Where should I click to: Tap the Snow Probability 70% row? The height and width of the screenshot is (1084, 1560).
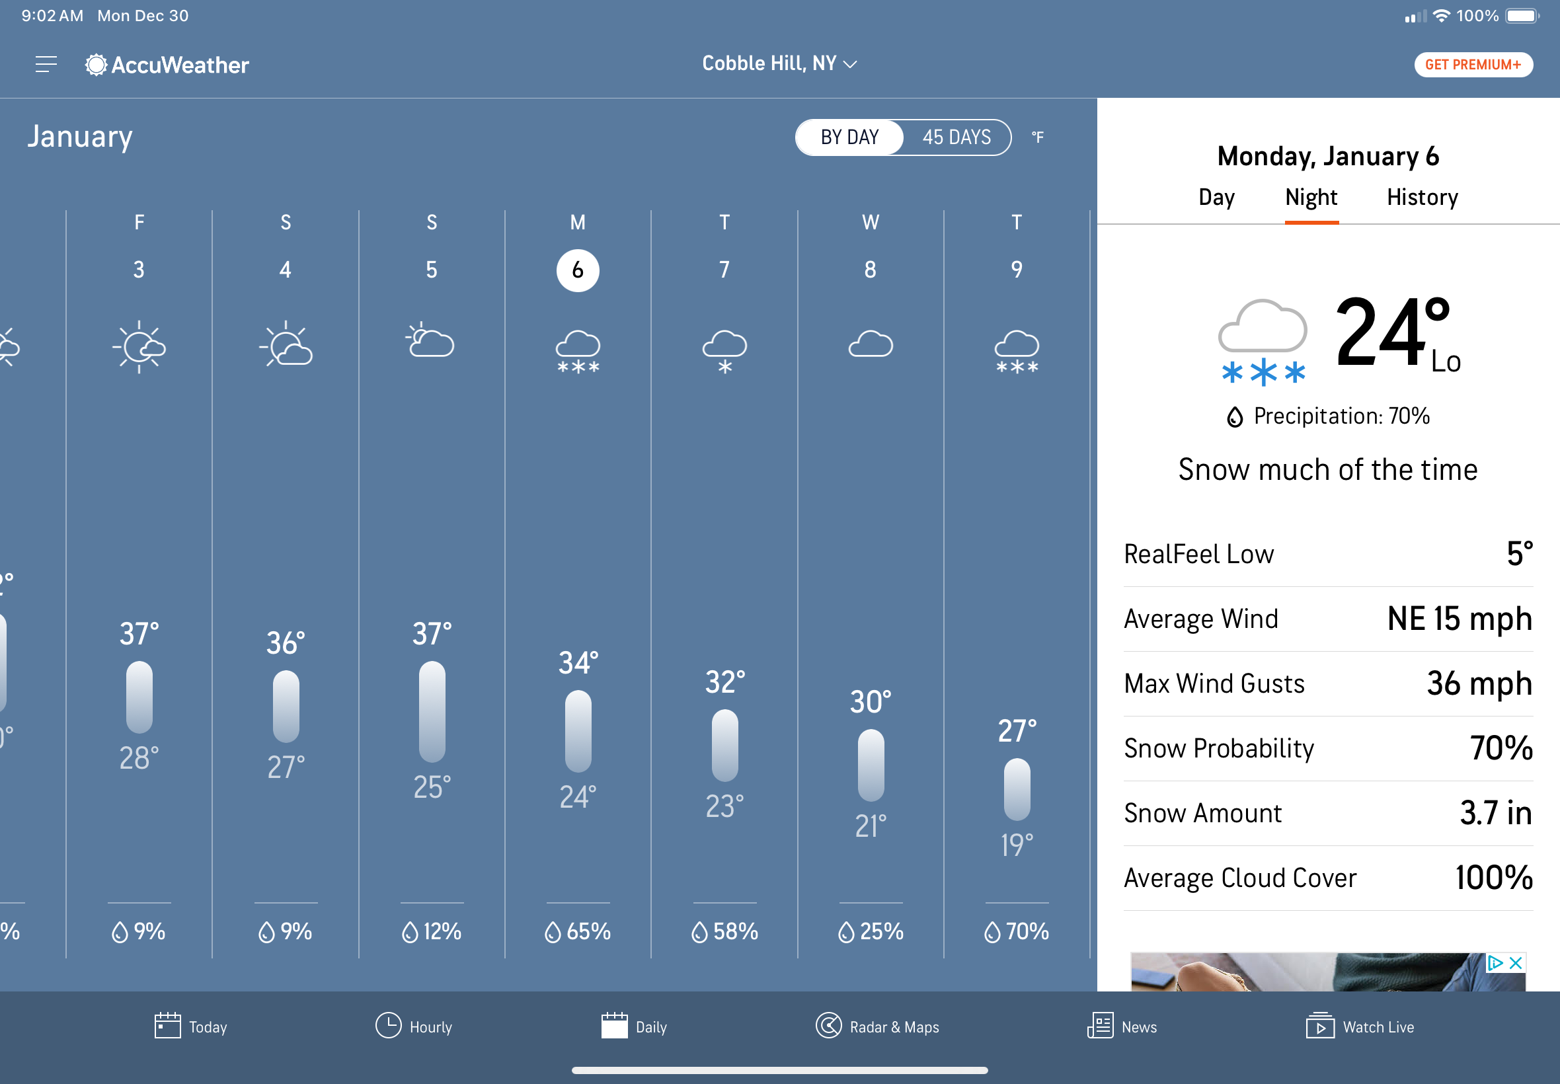(1328, 748)
